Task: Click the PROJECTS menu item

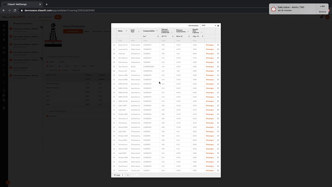Action: 32,17
